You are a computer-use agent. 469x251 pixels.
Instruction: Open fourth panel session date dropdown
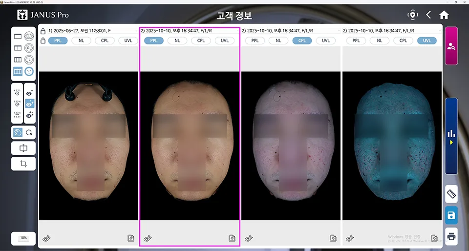coord(392,31)
